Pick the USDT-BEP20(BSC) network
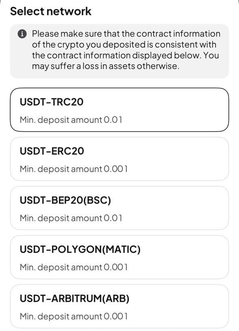 pos(119,208)
